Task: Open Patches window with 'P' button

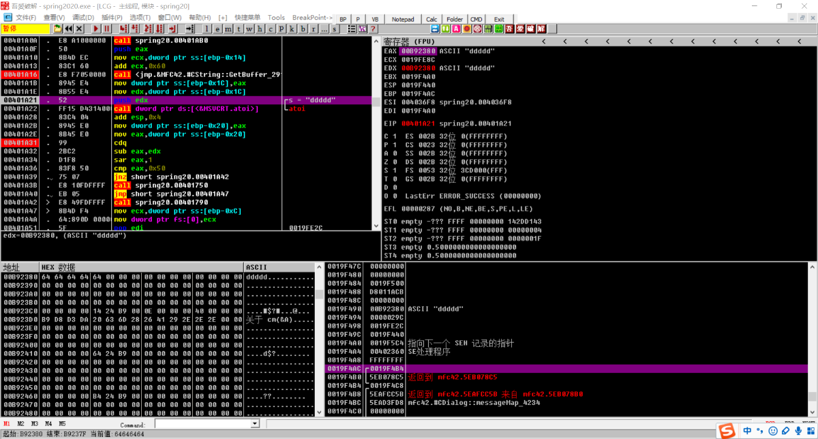Action: [282, 29]
